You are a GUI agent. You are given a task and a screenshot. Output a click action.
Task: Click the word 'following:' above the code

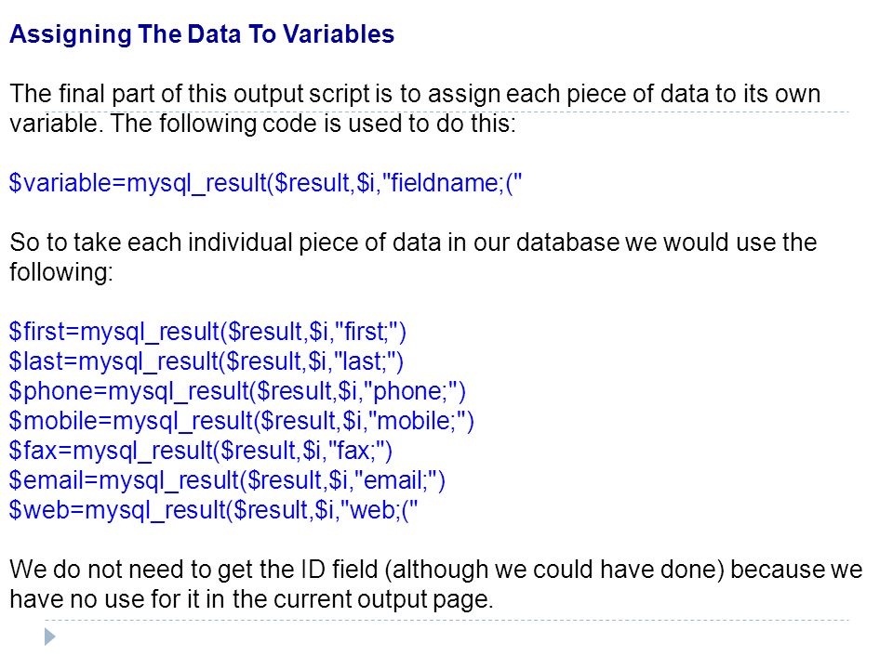tap(61, 272)
